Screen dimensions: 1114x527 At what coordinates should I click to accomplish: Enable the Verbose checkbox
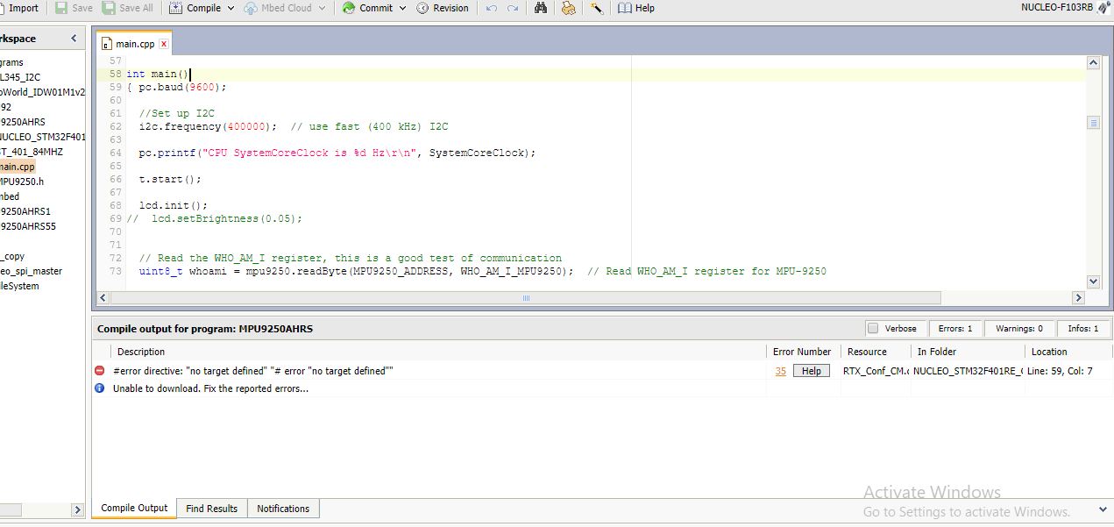point(873,329)
